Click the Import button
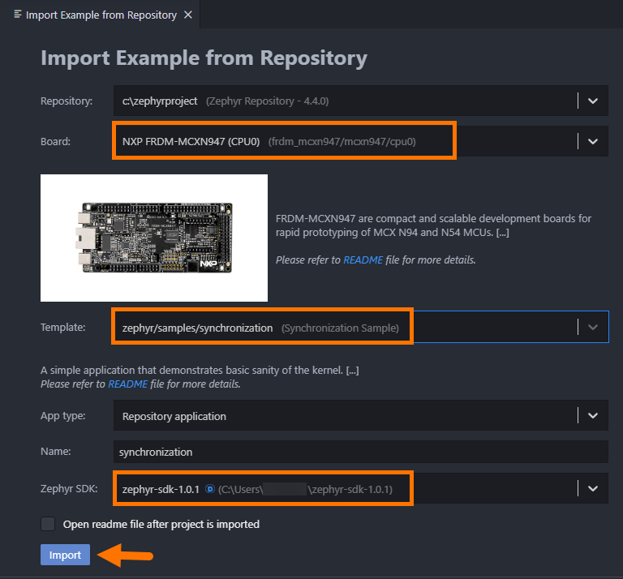 (x=65, y=555)
